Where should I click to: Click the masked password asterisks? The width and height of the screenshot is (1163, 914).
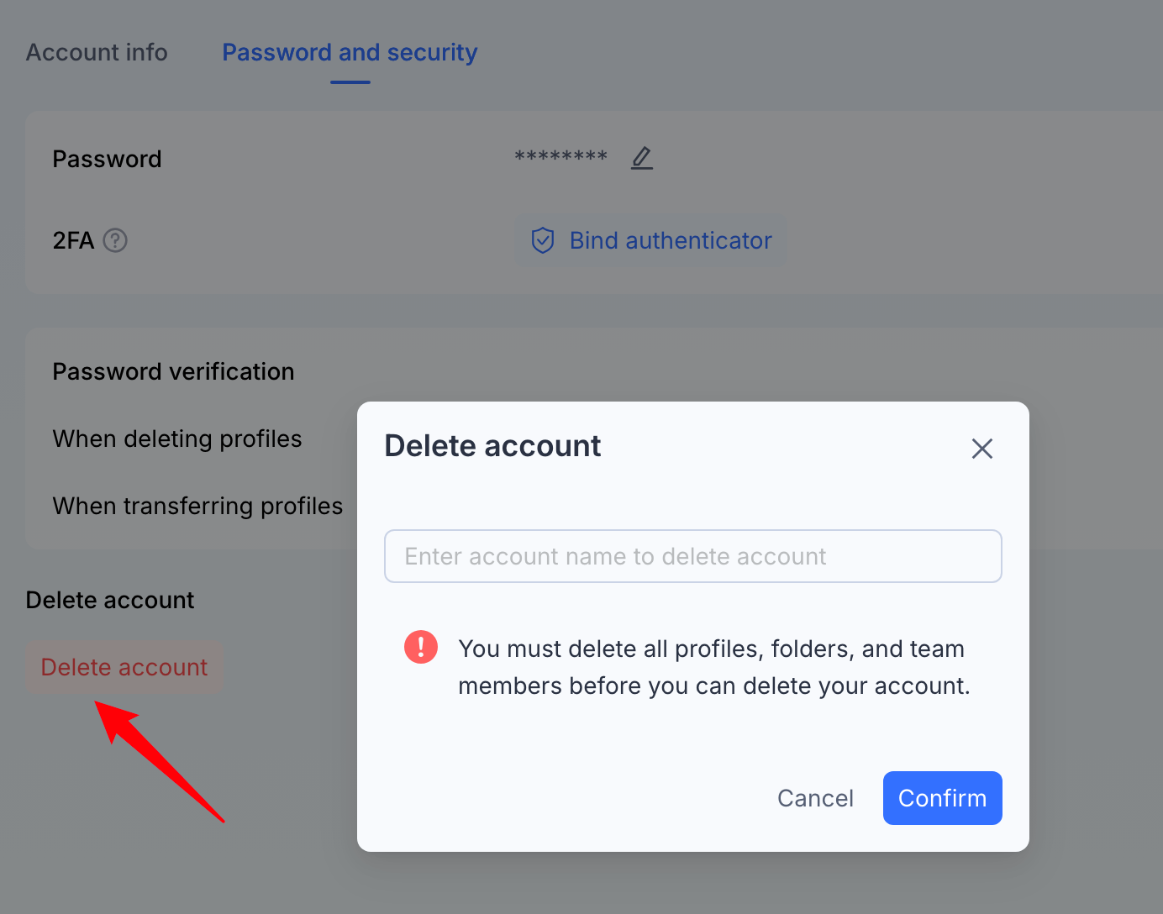[x=560, y=157]
